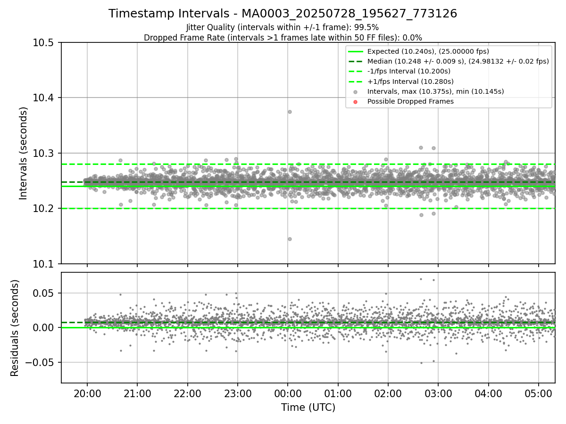Click the maximum interval outlier point near 10.375
The height and width of the screenshot is (424, 566).
click(x=290, y=112)
